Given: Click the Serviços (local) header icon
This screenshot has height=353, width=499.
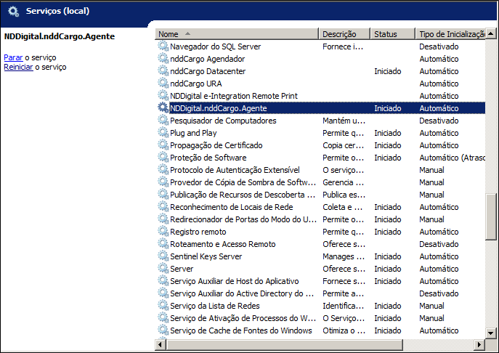Looking at the screenshot, I should pyautogui.click(x=13, y=12).
